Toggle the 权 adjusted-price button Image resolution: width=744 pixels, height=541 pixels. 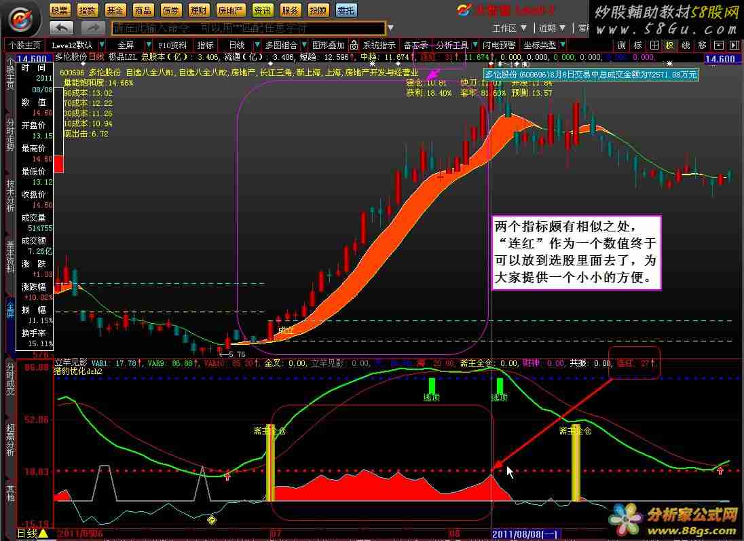(669, 45)
